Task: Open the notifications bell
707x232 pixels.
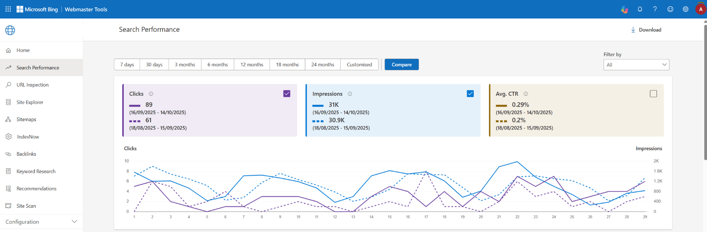Action: pyautogui.click(x=640, y=9)
